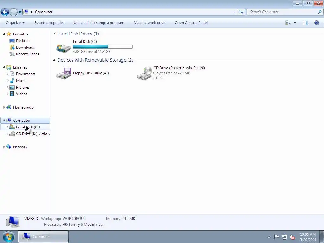Viewport: 324px width, 243px height.
Task: Open the Organize menu
Action: click(15, 23)
